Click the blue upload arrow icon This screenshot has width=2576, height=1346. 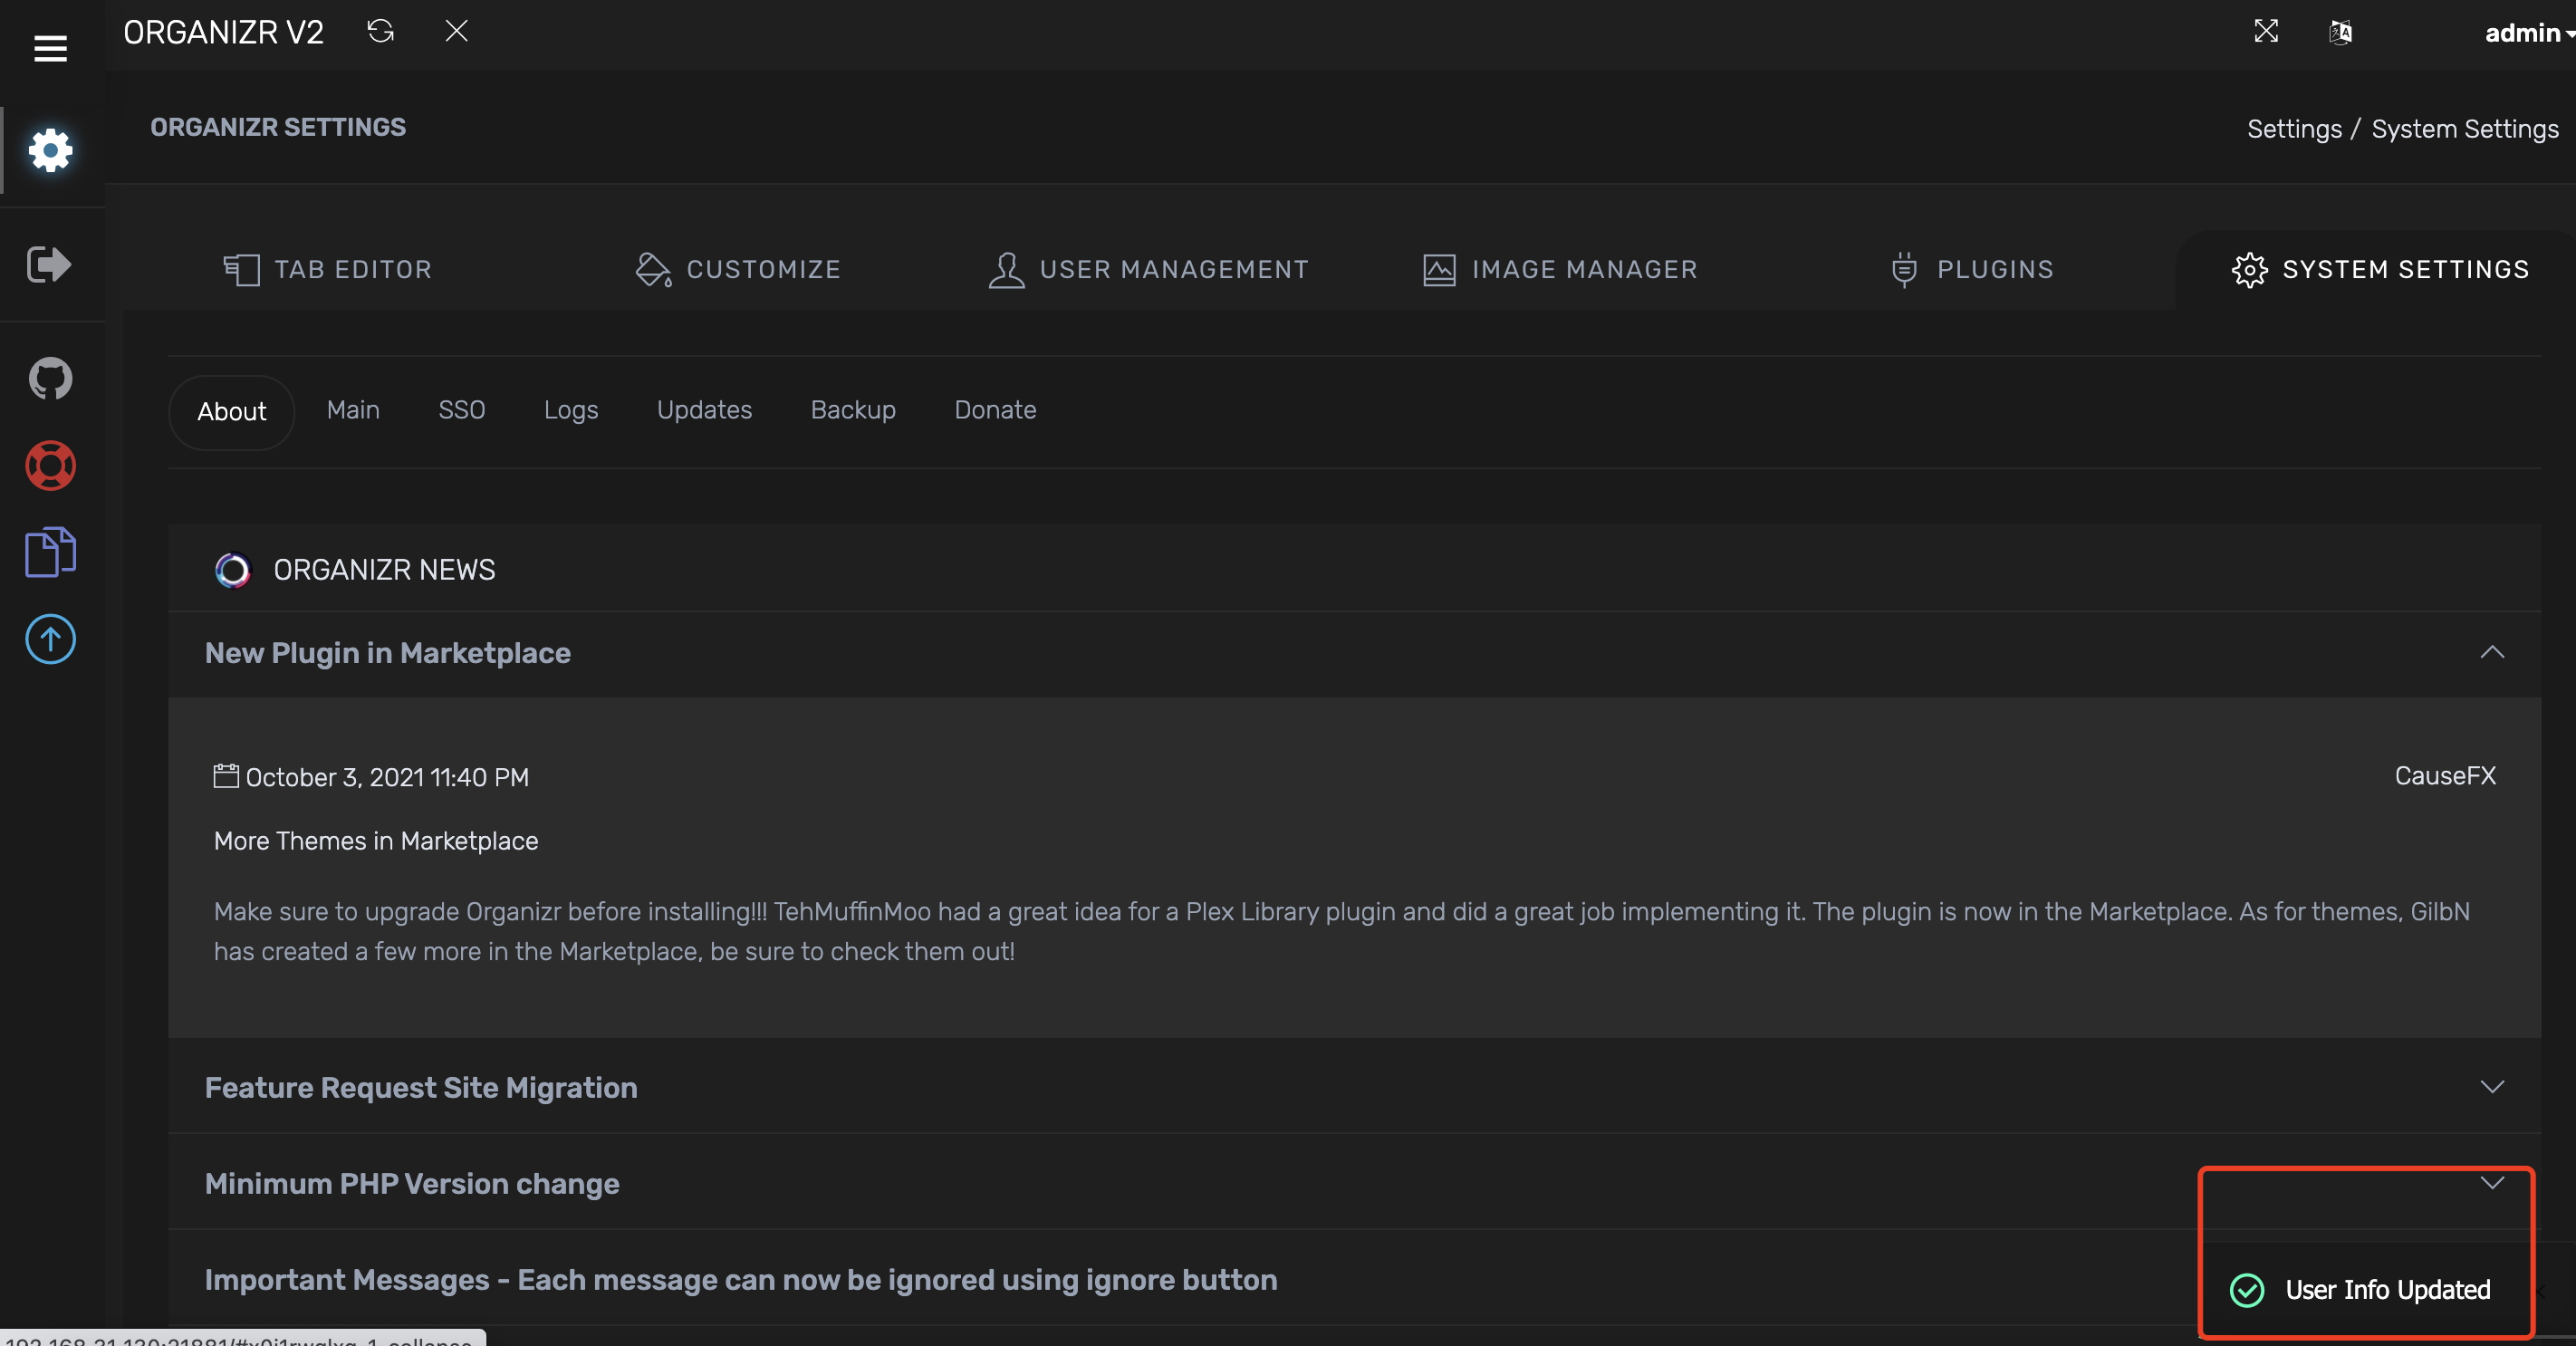[x=50, y=639]
